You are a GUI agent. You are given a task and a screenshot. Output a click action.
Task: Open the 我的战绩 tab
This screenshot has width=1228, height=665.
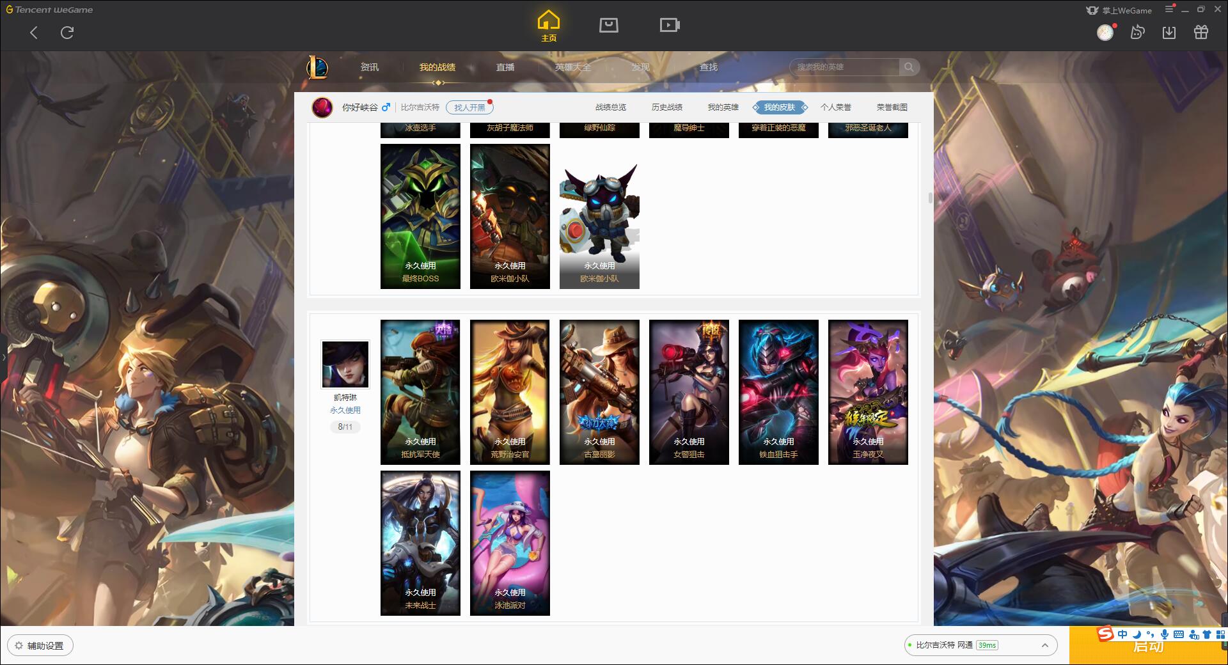tap(437, 67)
